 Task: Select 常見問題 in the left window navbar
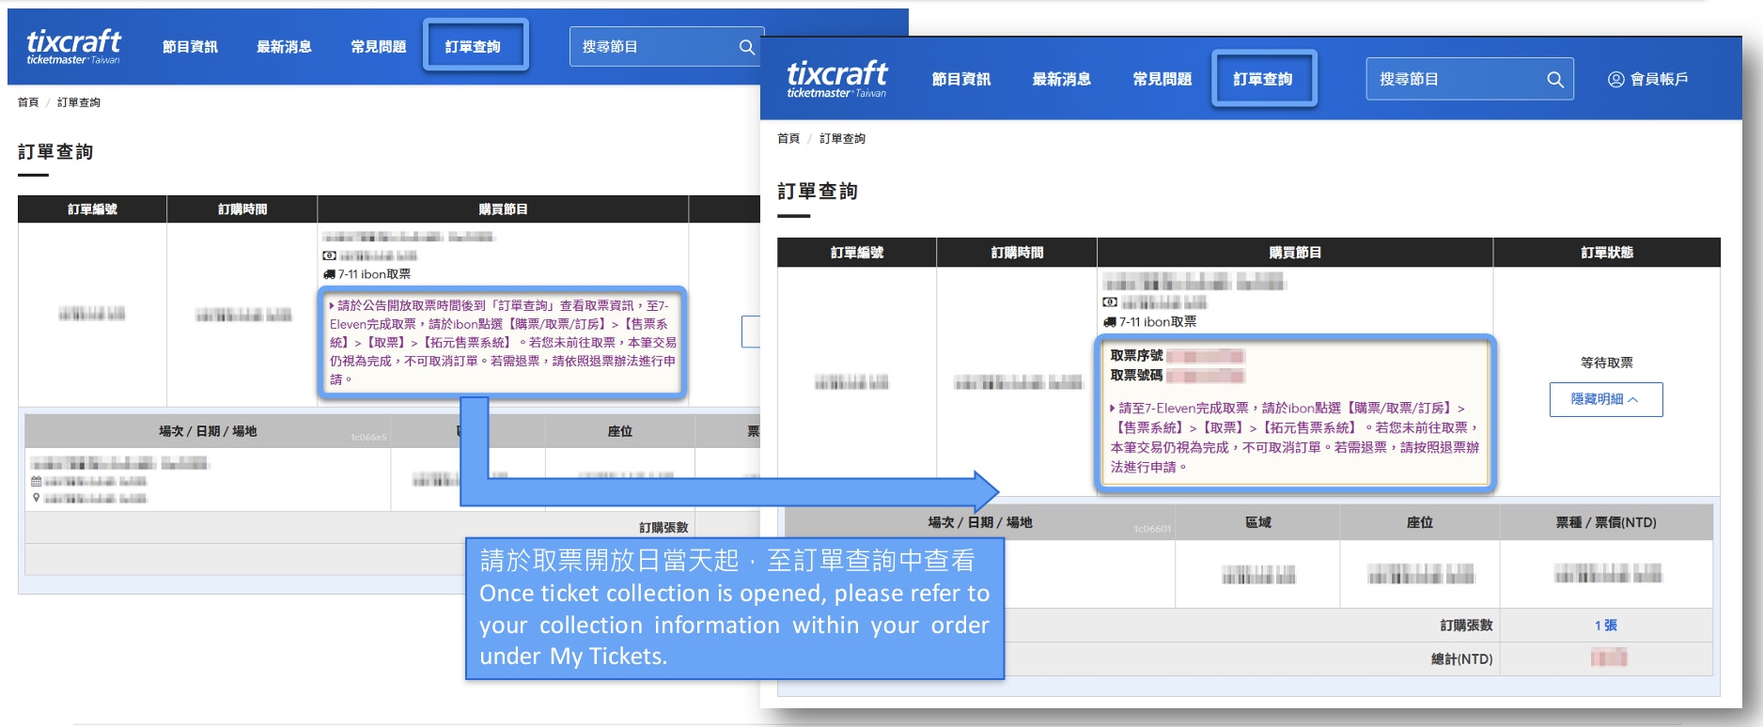[378, 47]
